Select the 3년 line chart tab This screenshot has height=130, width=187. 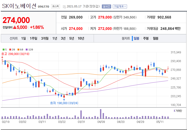click(63, 38)
